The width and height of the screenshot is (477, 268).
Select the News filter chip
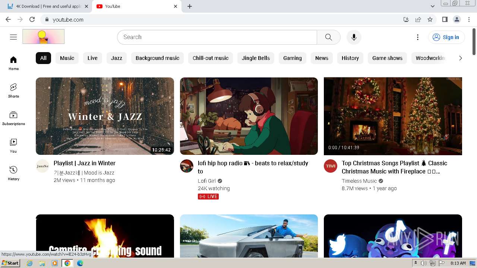click(x=322, y=58)
